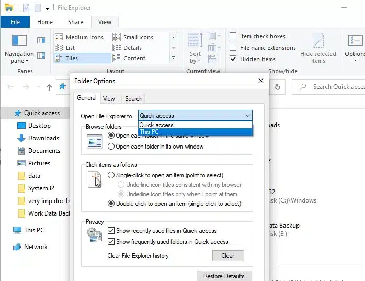Image resolution: width=365 pixels, height=281 pixels.
Task: Click the Back arrow navigation button
Action: pyautogui.click(x=10, y=87)
